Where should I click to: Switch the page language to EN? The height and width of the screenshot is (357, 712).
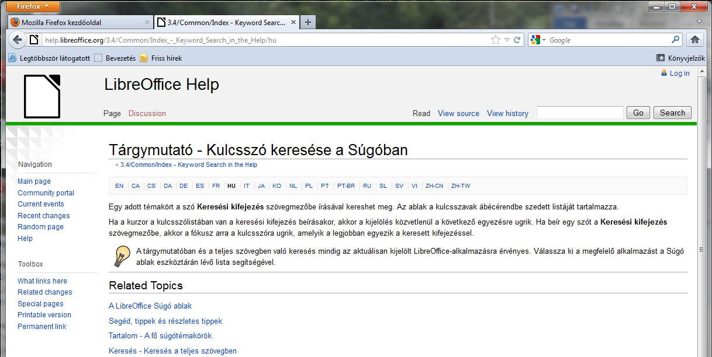[x=119, y=186]
